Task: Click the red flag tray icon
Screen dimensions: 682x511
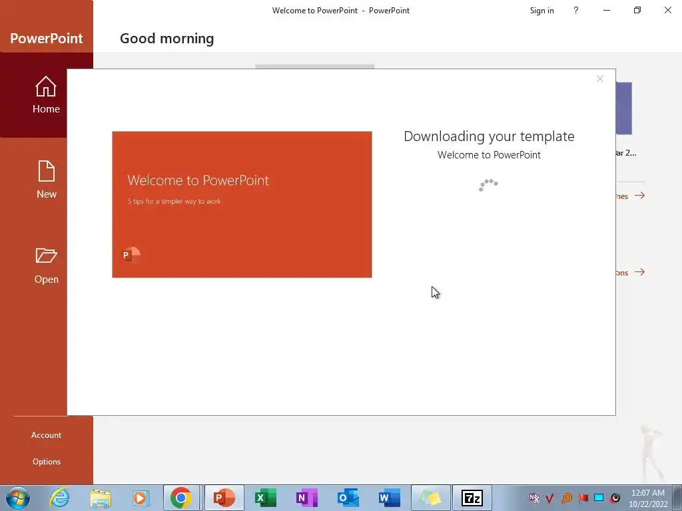Action: point(583,498)
